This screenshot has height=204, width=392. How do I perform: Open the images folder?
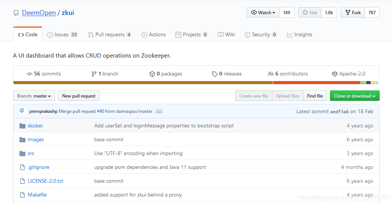point(36,140)
